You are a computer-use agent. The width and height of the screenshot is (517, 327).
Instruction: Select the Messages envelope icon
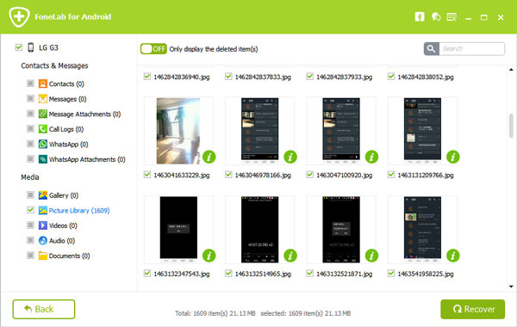43,99
